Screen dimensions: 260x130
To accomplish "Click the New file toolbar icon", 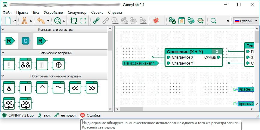I will click(x=8, y=21).
